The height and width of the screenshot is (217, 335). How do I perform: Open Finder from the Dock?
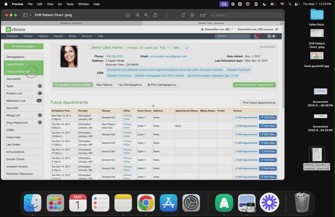pyautogui.click(x=33, y=203)
